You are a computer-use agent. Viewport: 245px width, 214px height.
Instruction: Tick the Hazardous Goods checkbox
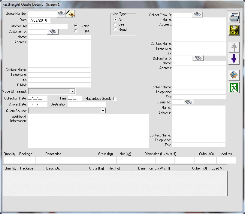pyautogui.click(x=115, y=99)
